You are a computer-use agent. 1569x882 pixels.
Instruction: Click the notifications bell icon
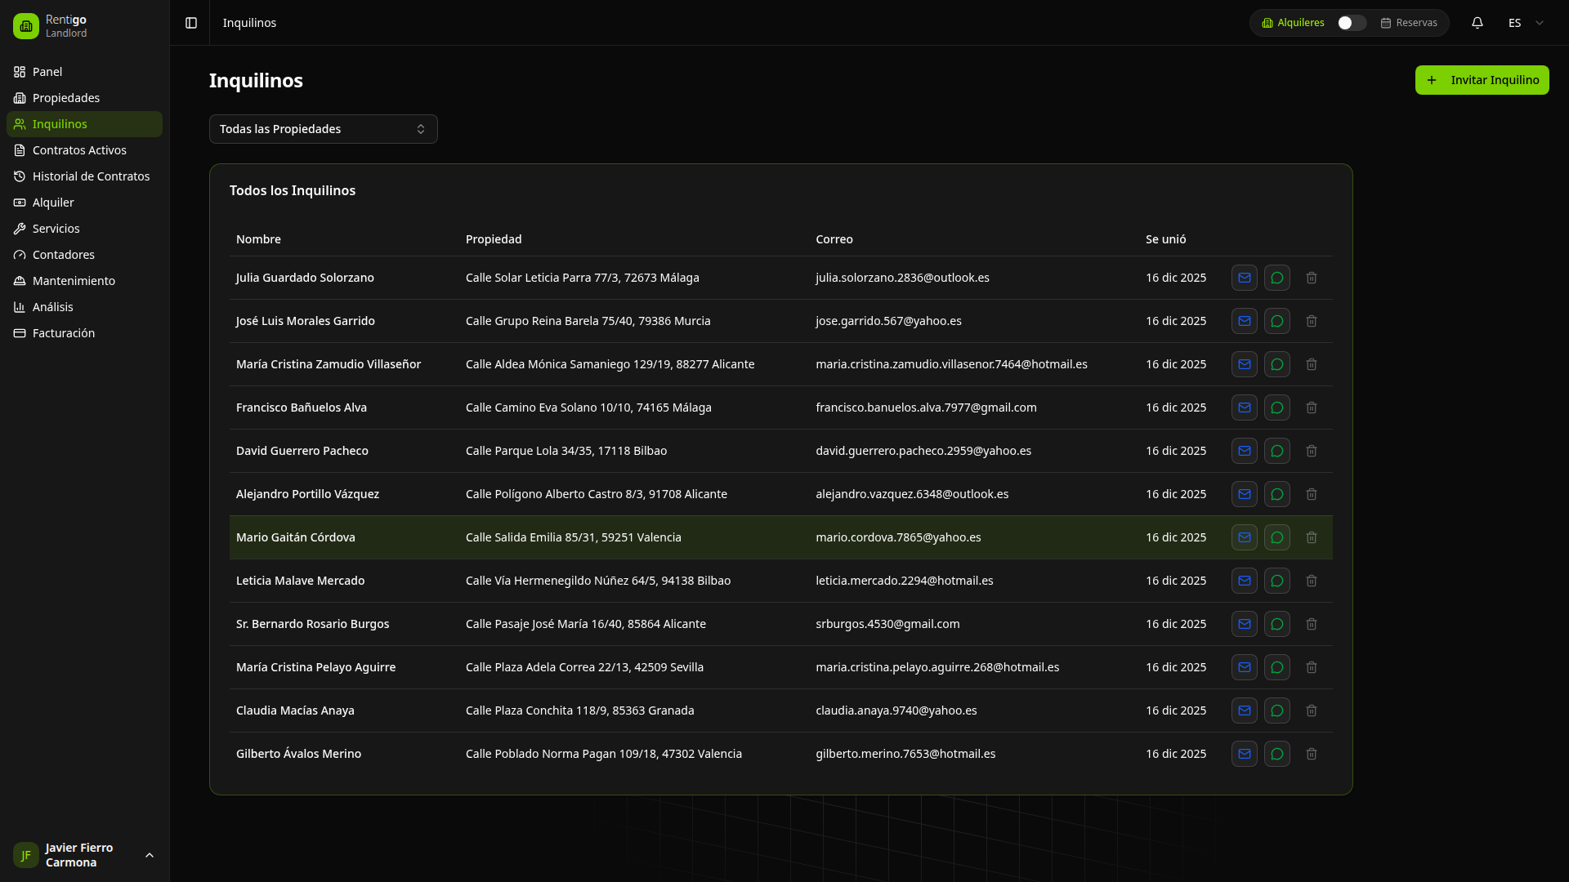point(1477,23)
